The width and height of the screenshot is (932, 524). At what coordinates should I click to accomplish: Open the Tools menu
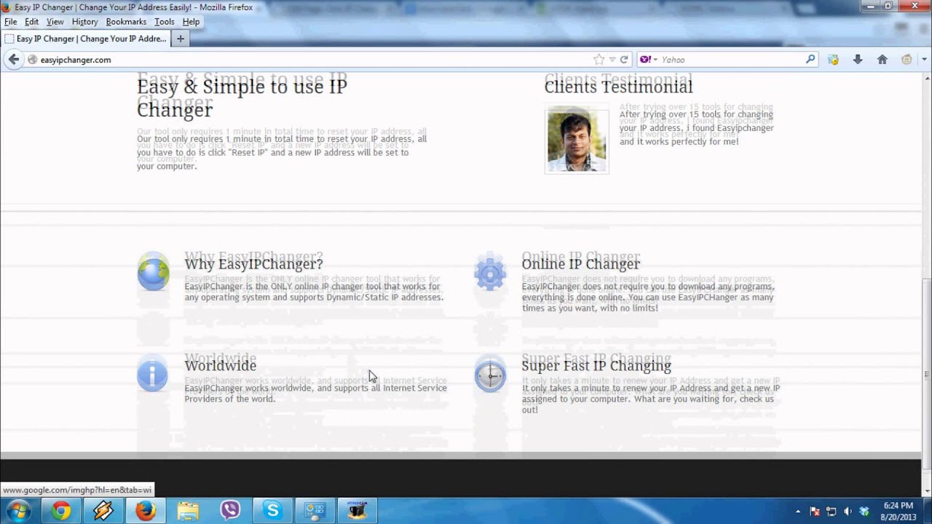pyautogui.click(x=164, y=22)
